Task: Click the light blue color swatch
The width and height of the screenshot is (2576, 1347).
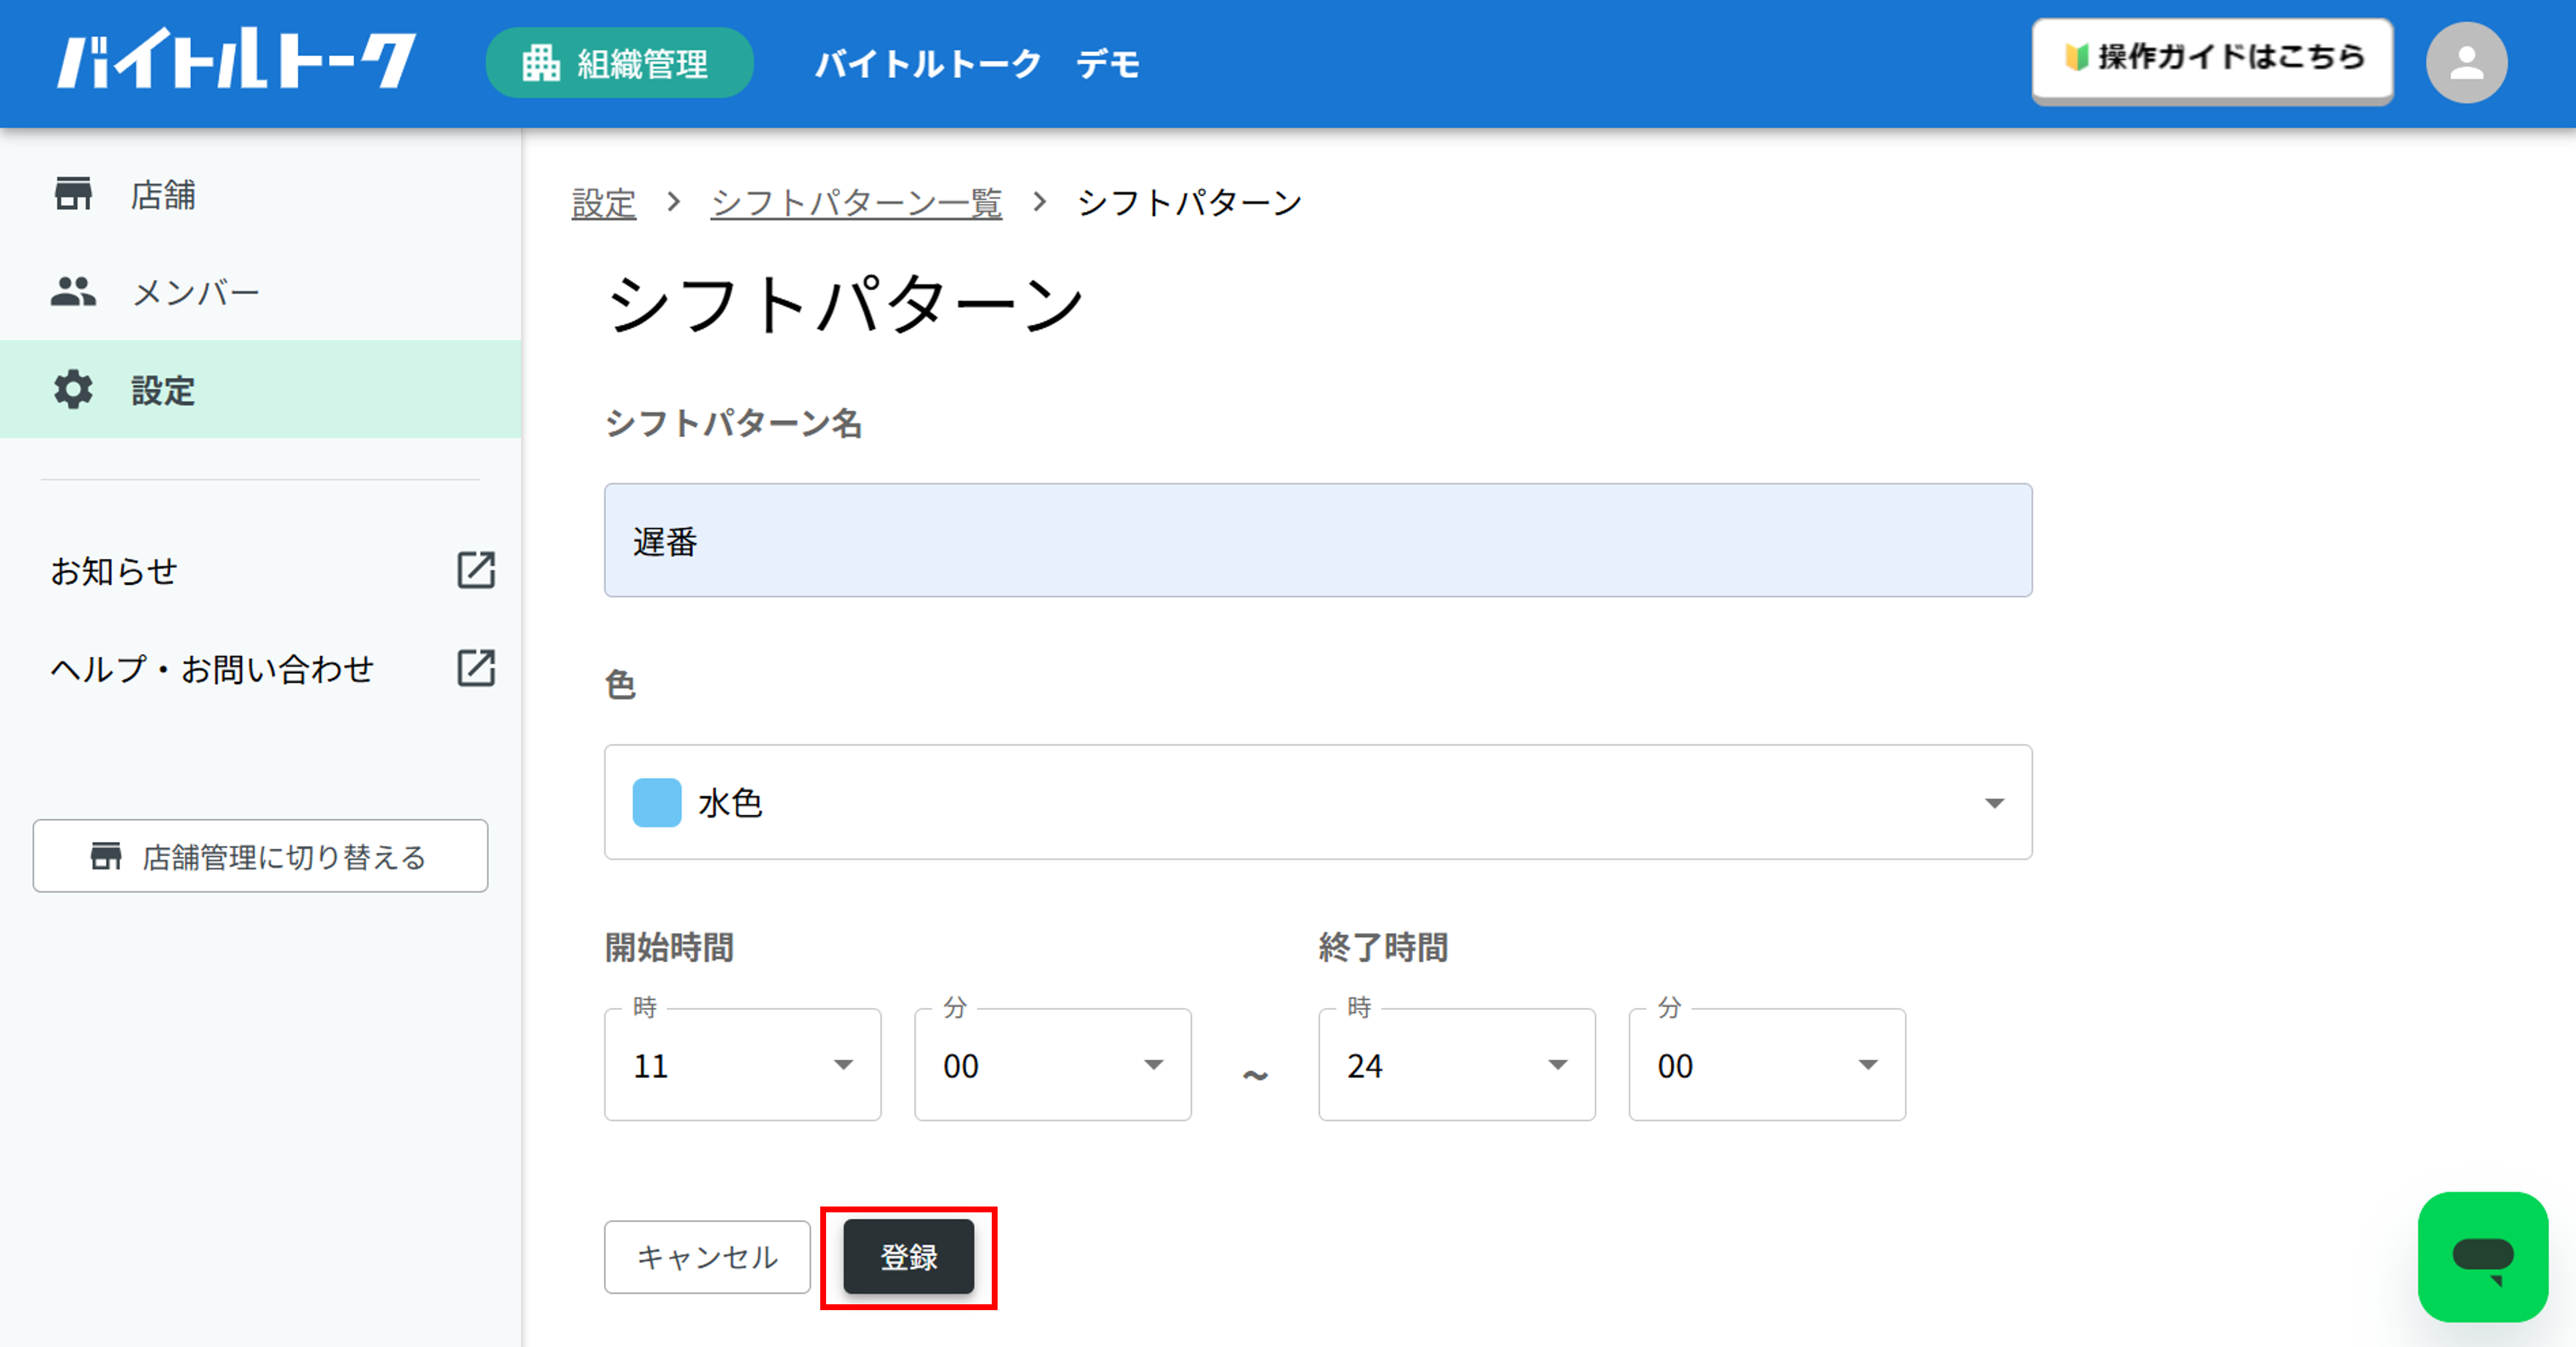Action: coord(657,803)
